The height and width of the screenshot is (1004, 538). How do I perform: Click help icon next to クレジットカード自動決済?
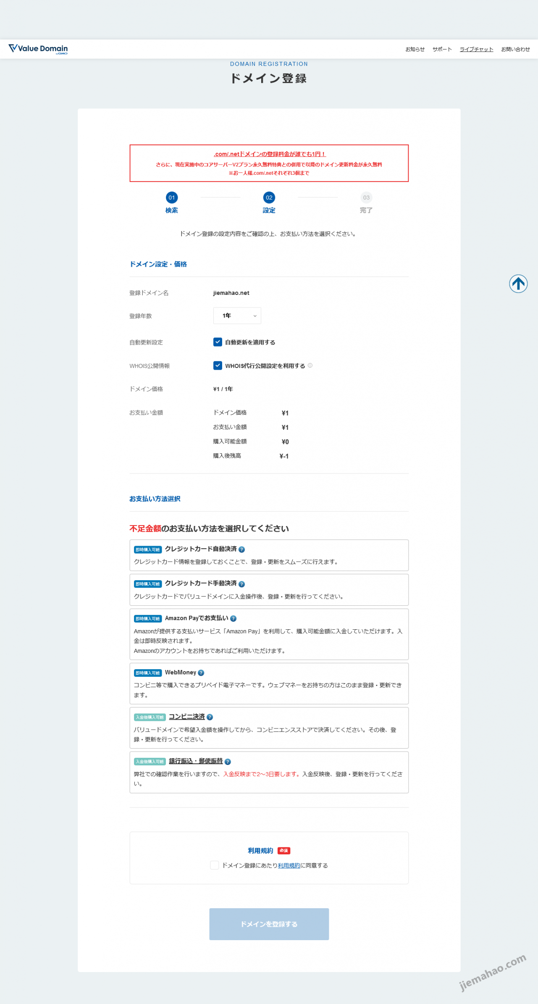tap(241, 549)
